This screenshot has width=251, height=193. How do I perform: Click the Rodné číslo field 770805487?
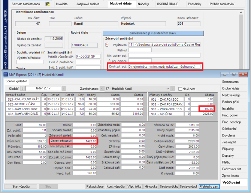coord(84,45)
